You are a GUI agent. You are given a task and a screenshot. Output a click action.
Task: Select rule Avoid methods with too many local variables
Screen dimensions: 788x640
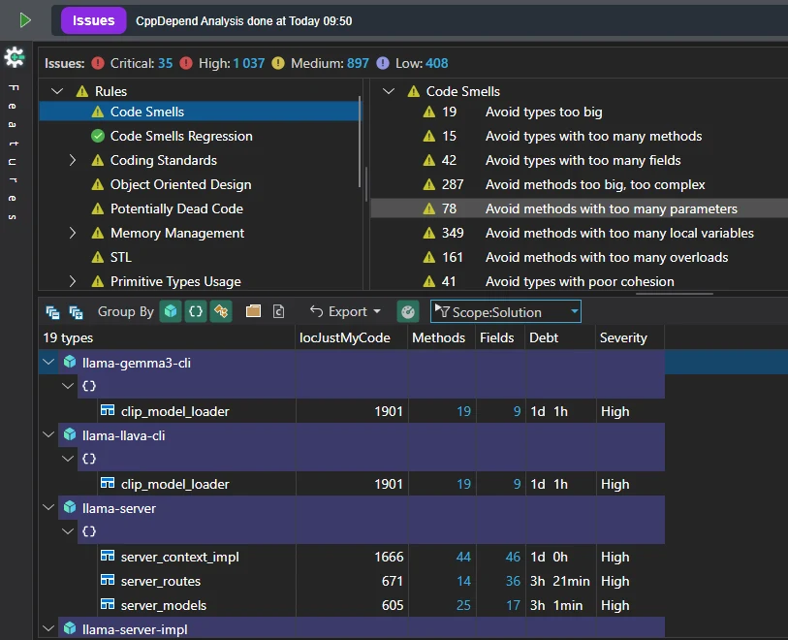[619, 233]
